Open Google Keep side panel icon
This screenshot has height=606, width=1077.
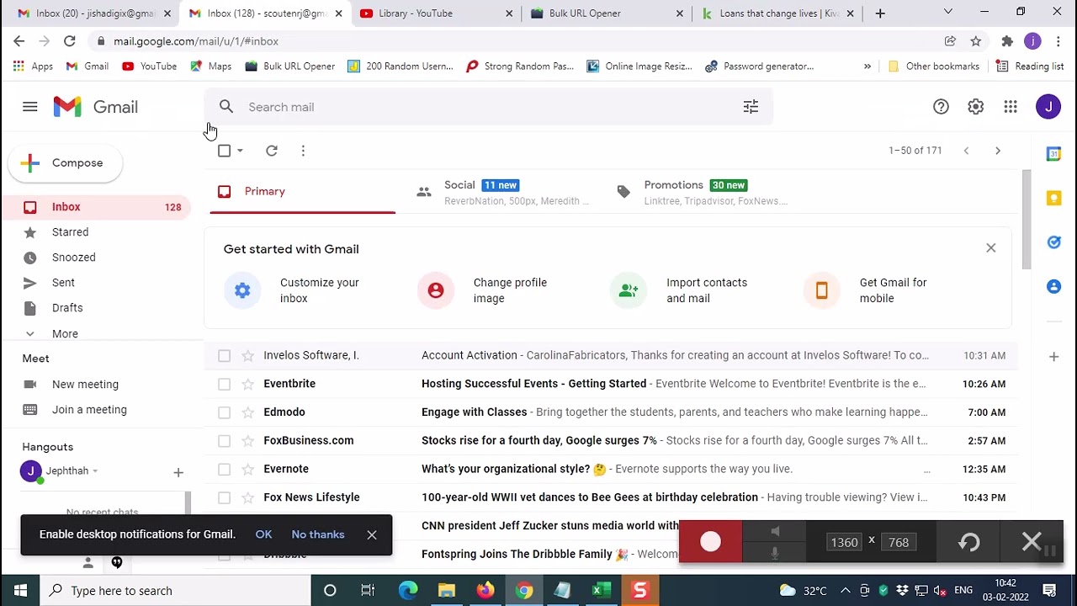point(1053,198)
